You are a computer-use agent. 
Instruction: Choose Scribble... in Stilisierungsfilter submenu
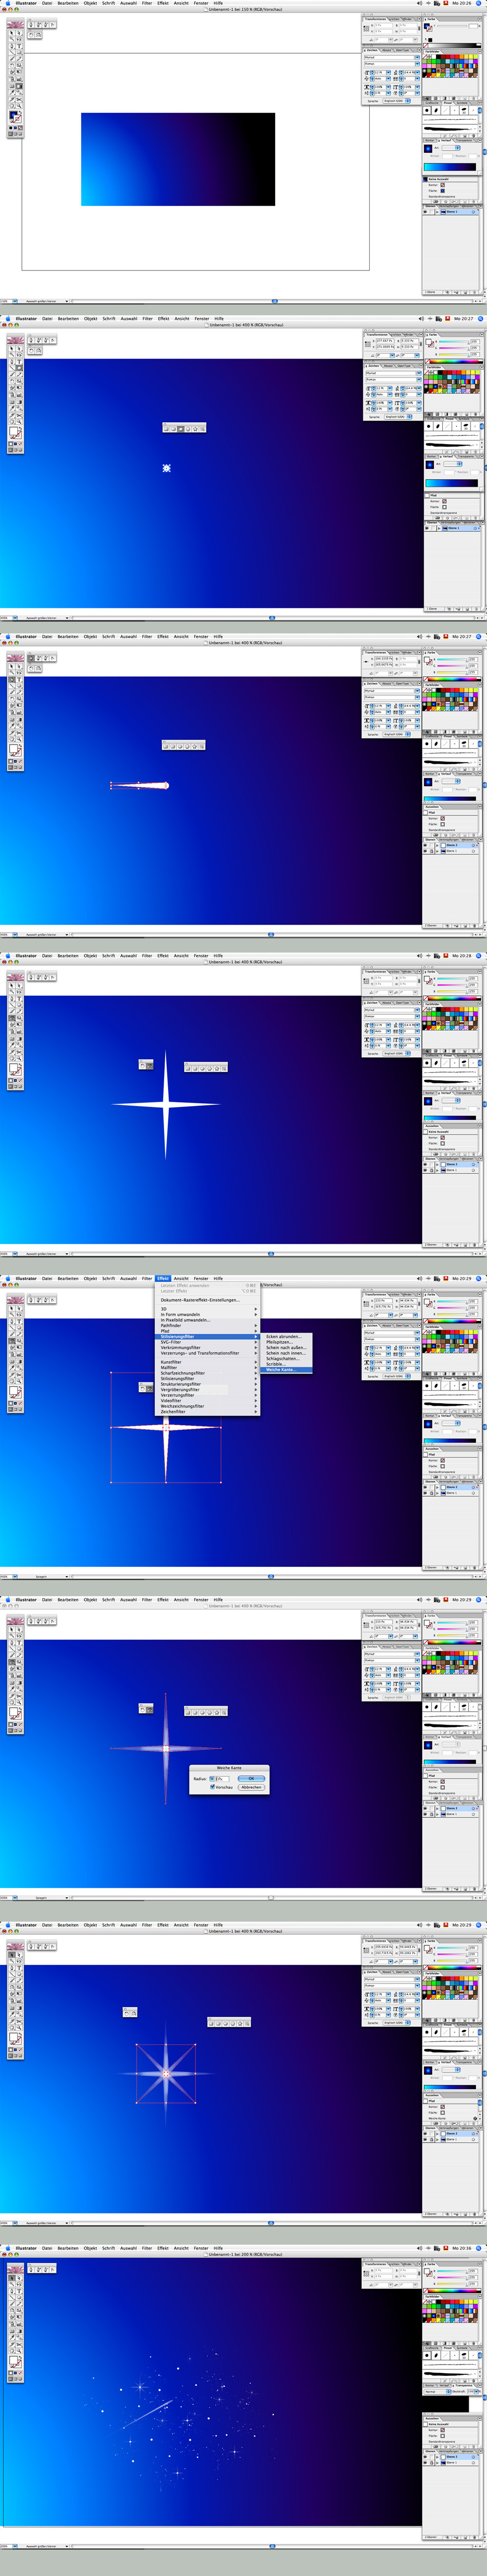click(x=287, y=1364)
